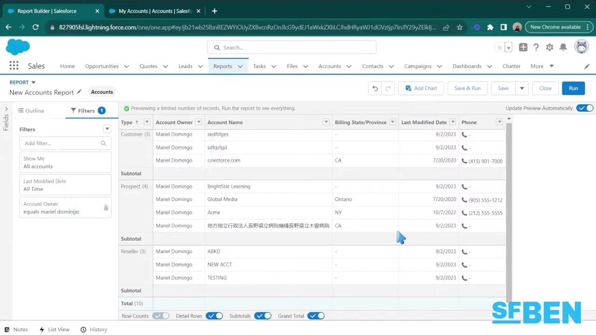Reload the page in Chrome
This screenshot has width=596, height=335.
pyautogui.click(x=35, y=27)
